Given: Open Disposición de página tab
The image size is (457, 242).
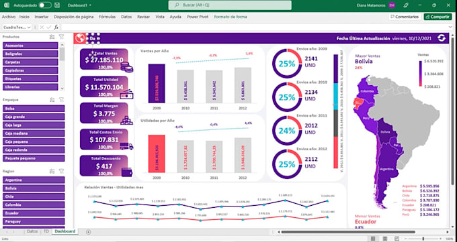Looking at the screenshot, I should tap(74, 17).
